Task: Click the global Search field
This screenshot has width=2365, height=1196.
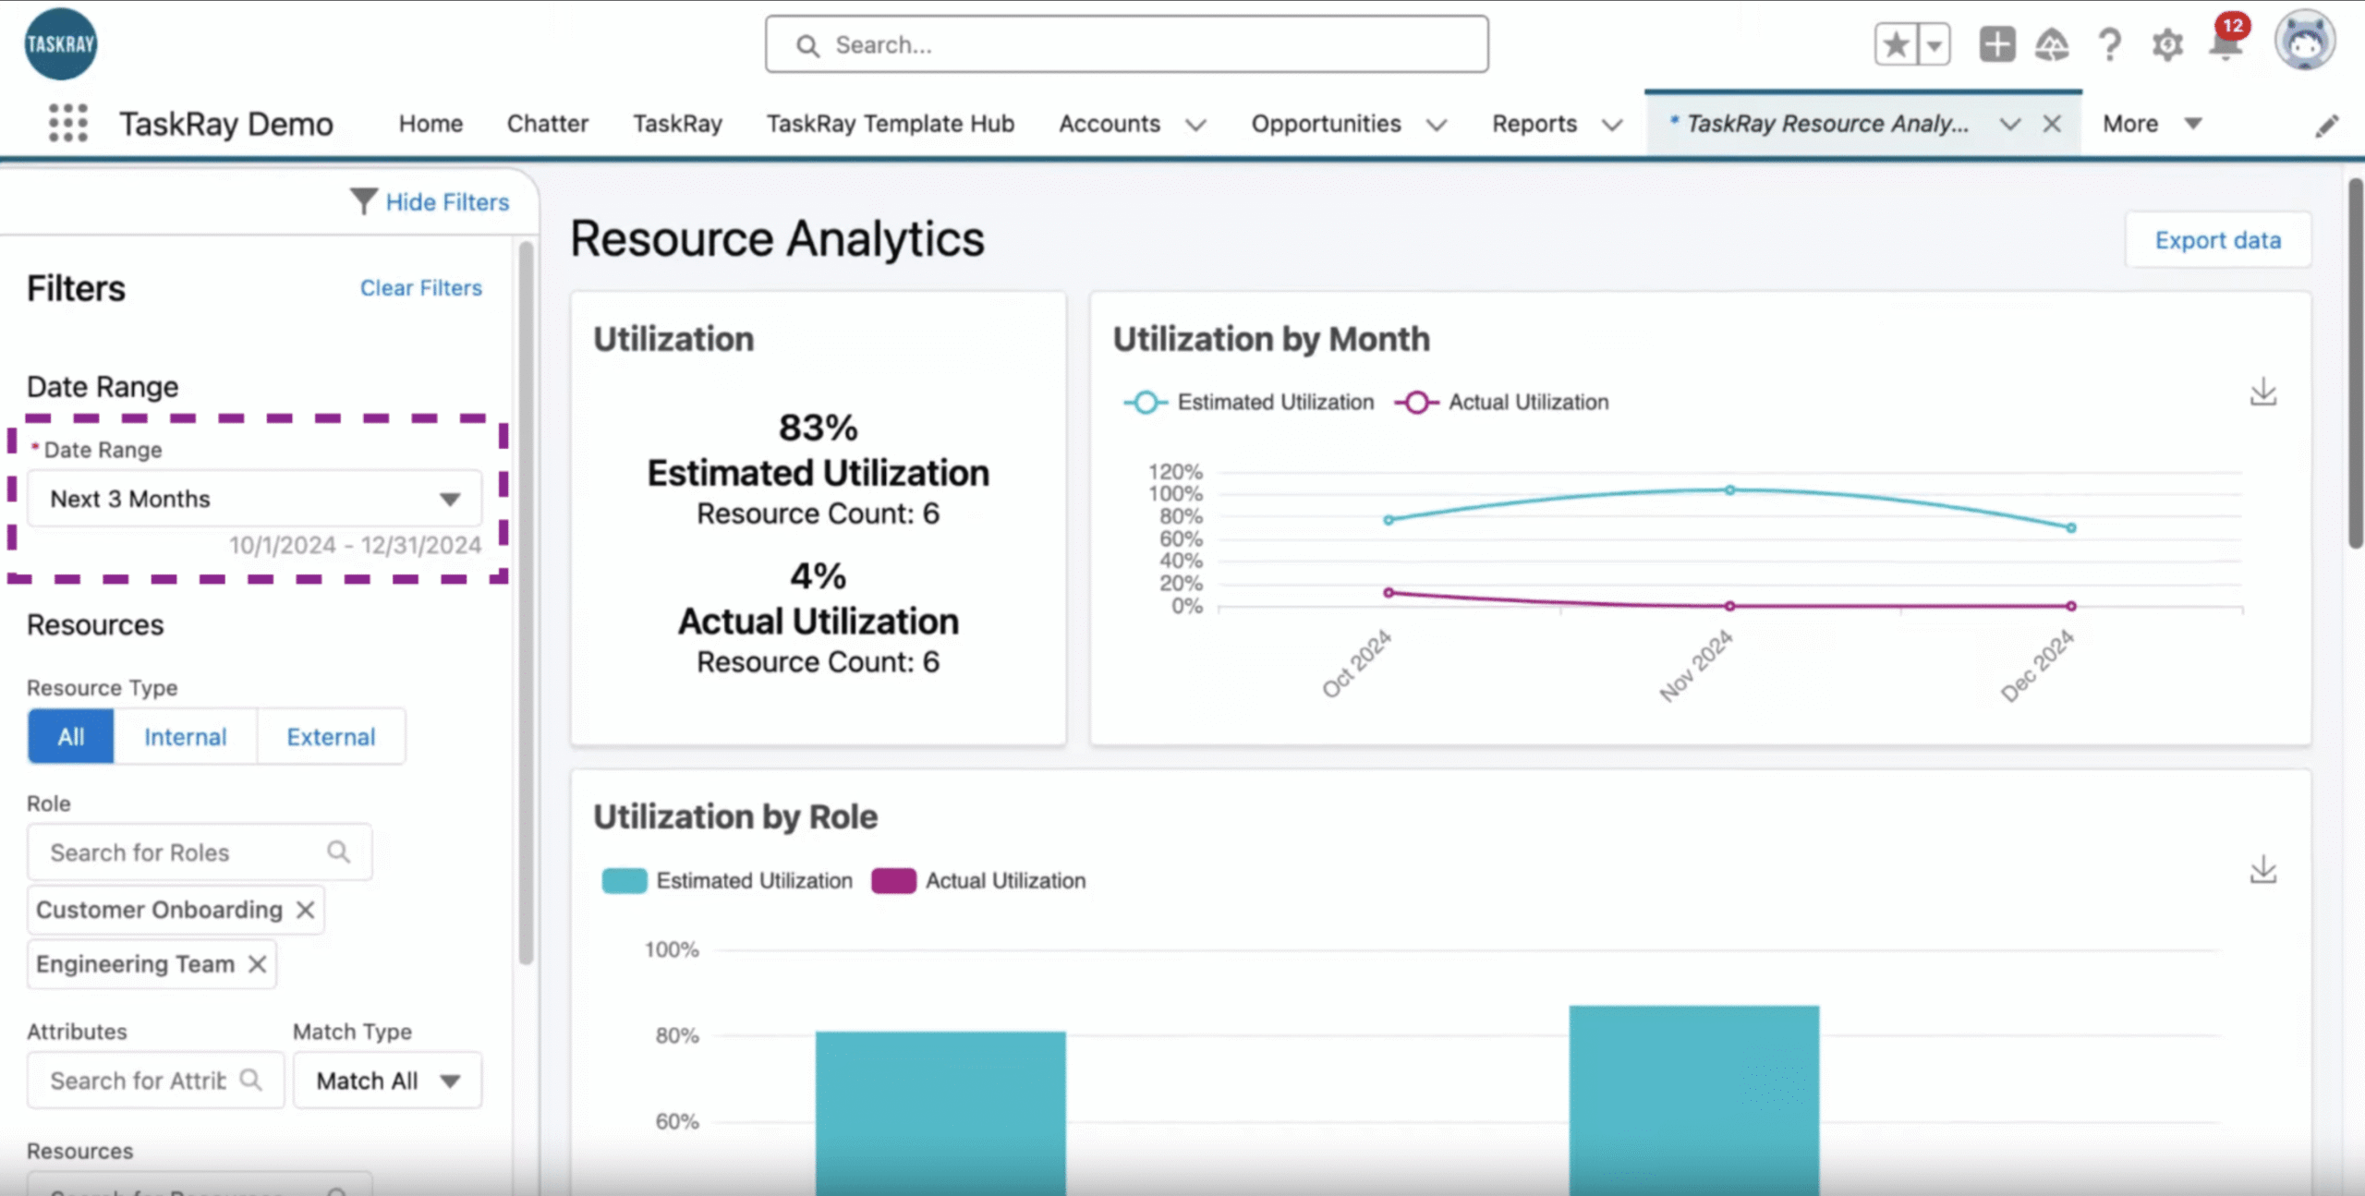Action: (x=1126, y=44)
